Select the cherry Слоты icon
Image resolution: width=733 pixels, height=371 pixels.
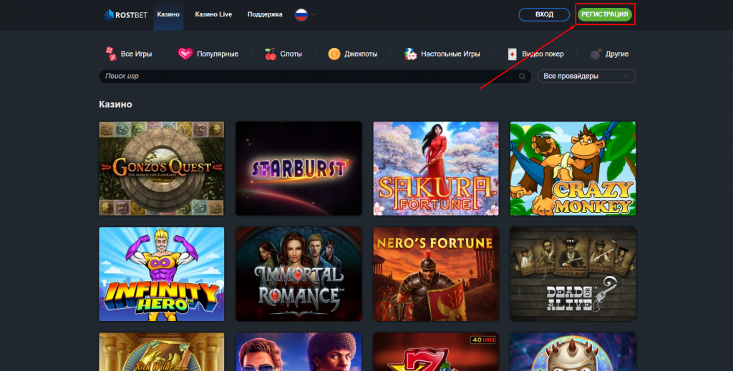point(270,54)
